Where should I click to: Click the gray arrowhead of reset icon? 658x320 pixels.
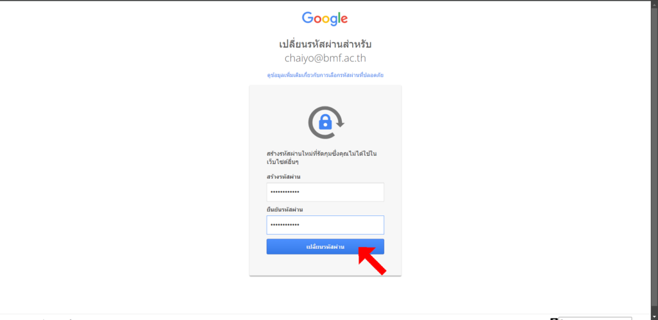tap(341, 123)
